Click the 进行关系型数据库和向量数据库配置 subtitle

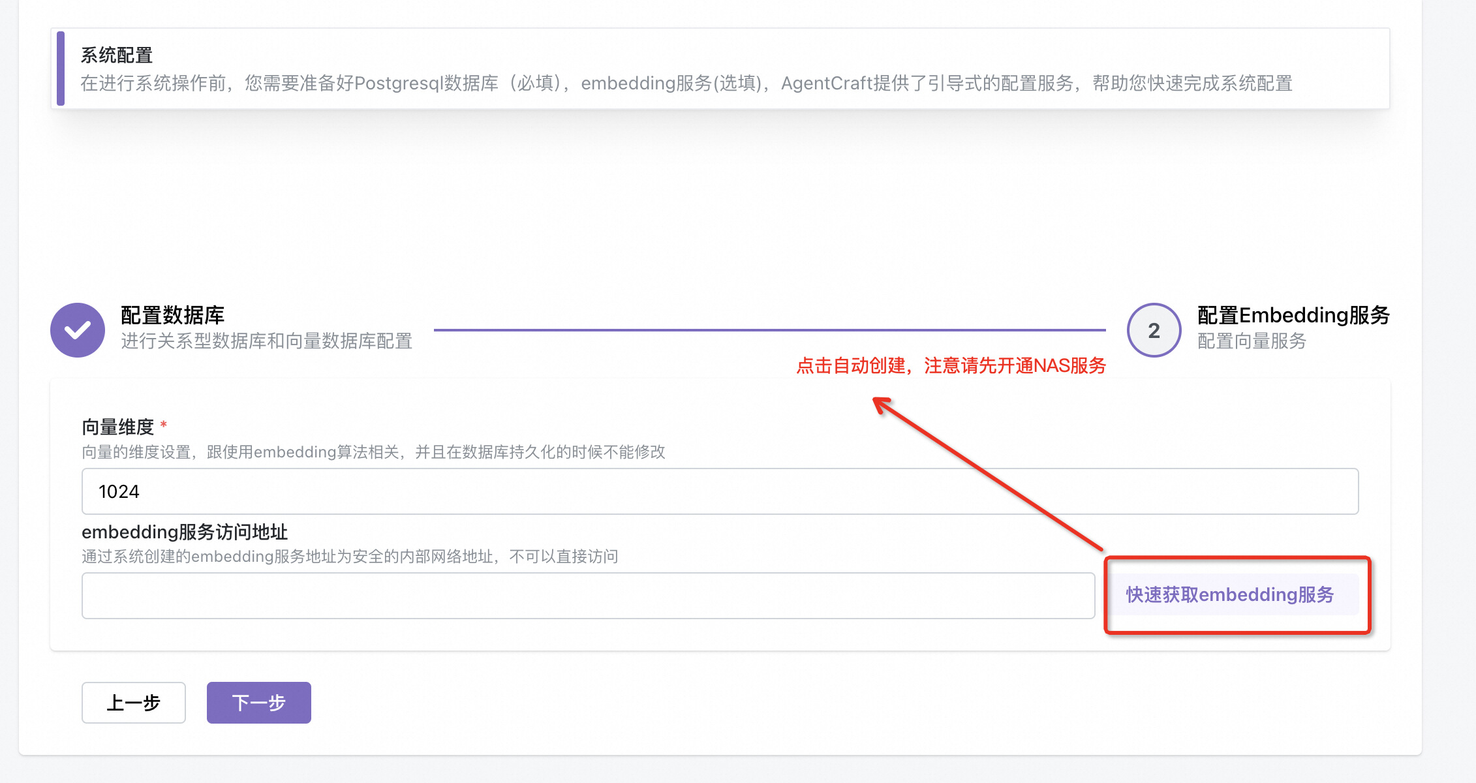click(x=266, y=341)
